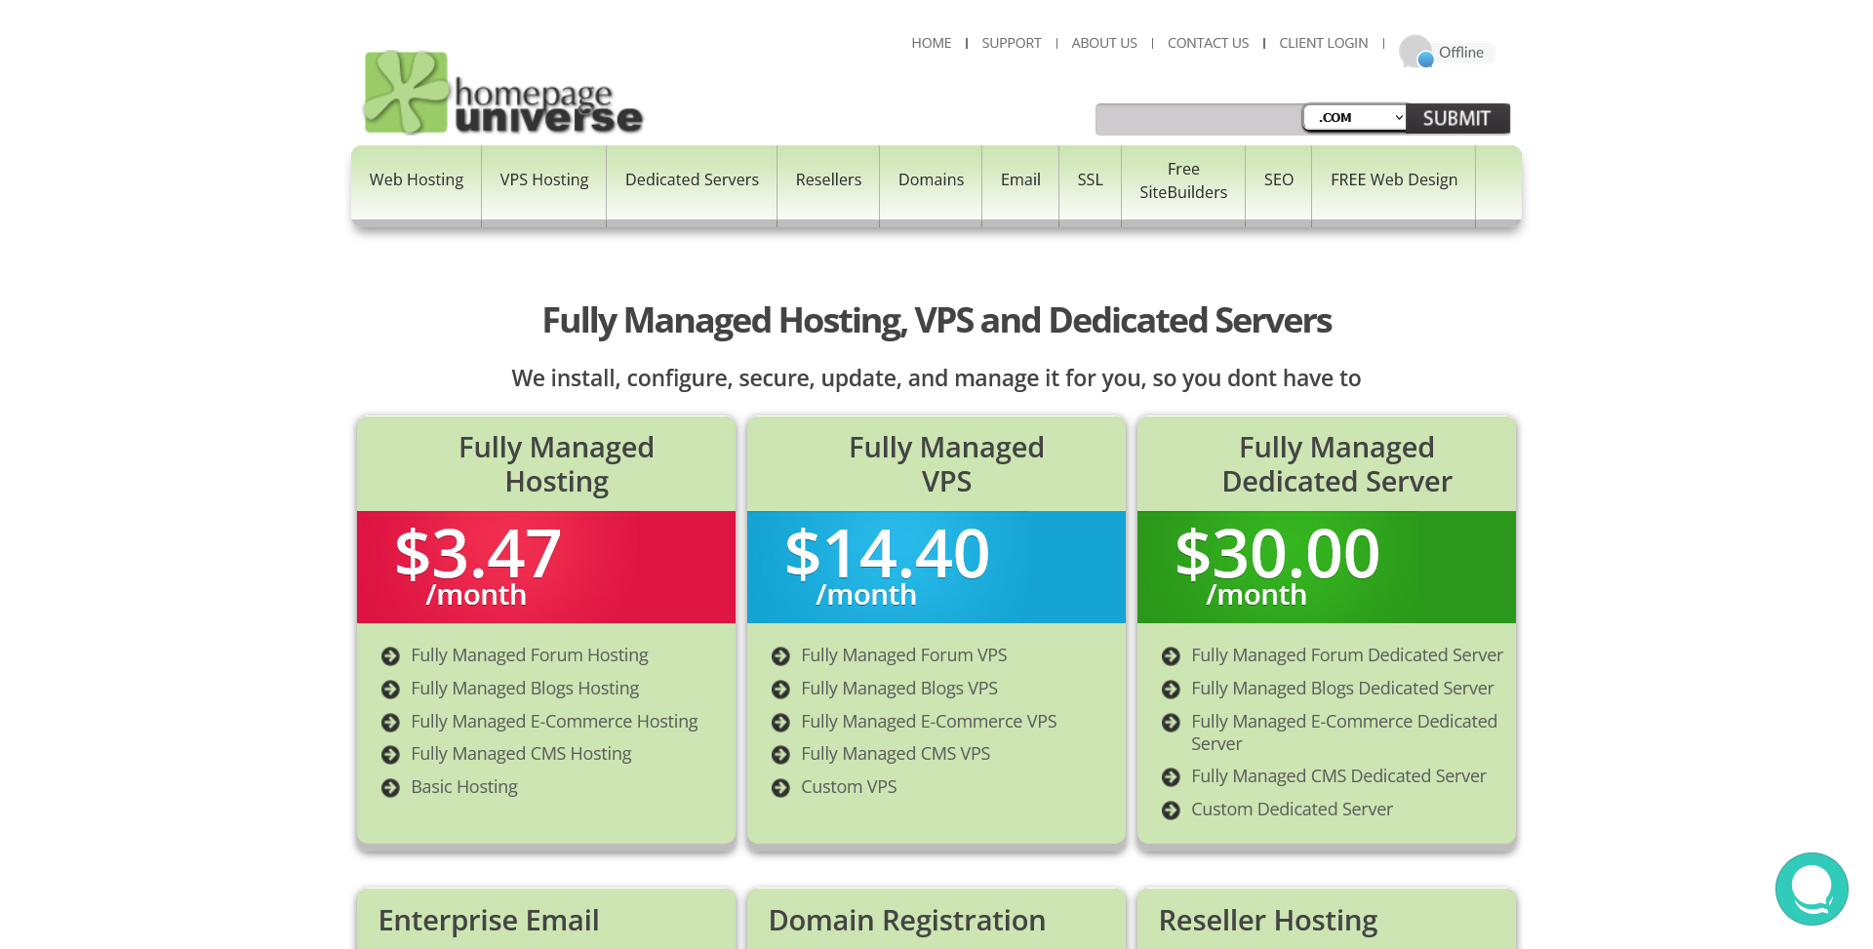
Task: Click arrow icon beside Fully Managed Blogs VPS
Action: coord(780,690)
